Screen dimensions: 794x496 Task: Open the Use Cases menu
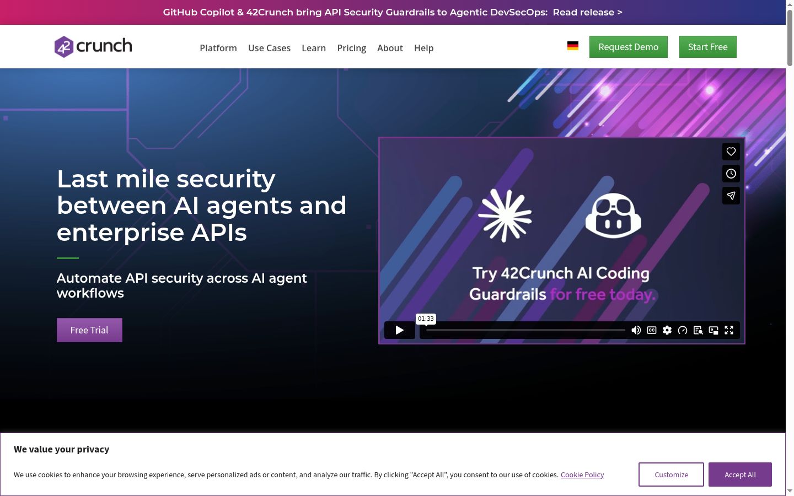269,48
